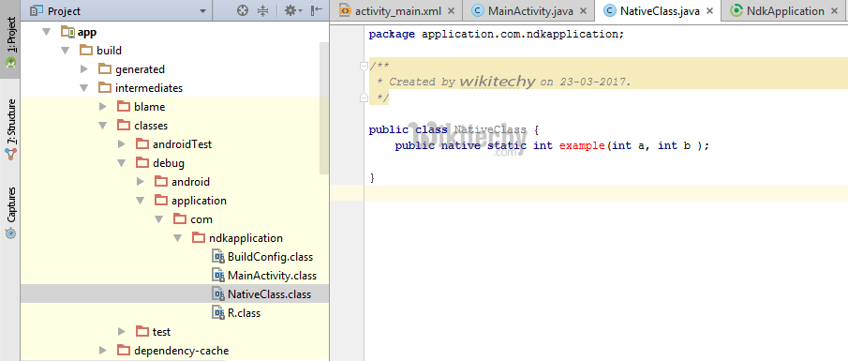Collapse the build folder

[66, 51]
